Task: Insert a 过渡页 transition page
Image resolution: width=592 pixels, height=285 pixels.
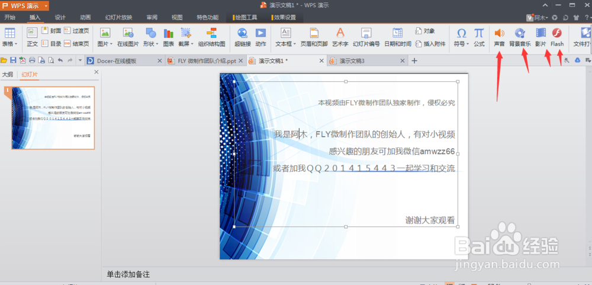Action: coord(76,31)
